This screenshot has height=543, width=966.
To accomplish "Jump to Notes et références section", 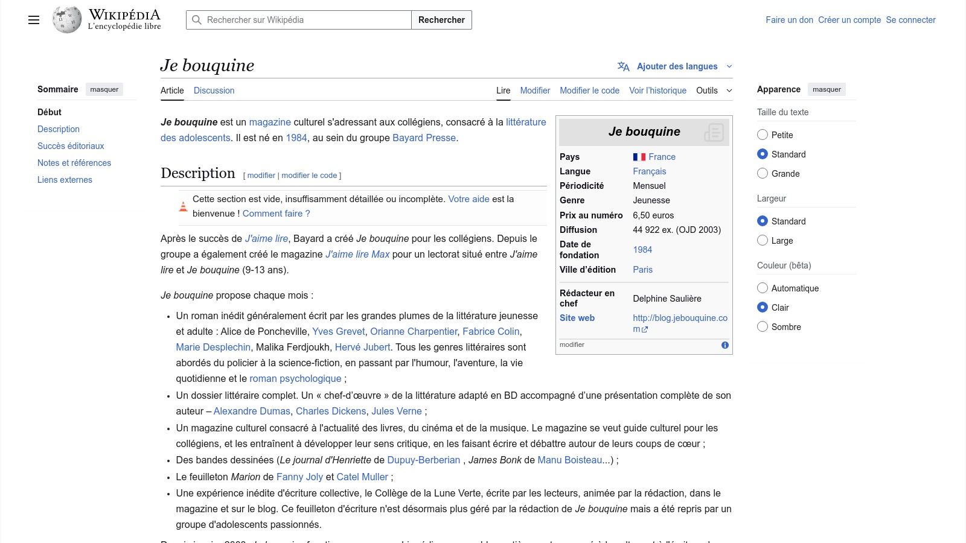I will (x=74, y=163).
